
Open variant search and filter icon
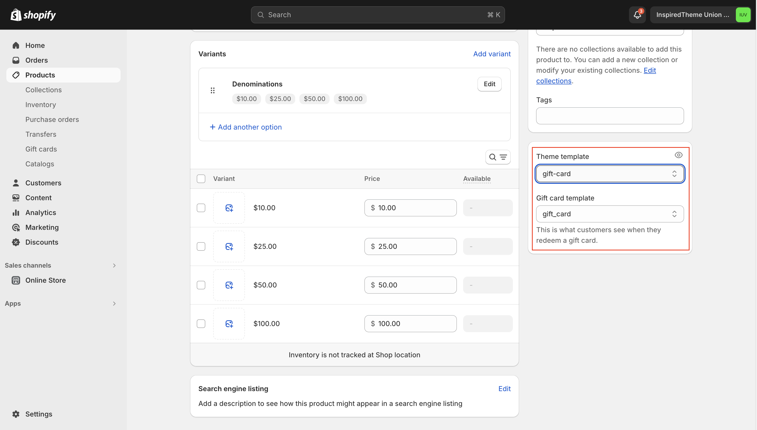click(x=498, y=157)
